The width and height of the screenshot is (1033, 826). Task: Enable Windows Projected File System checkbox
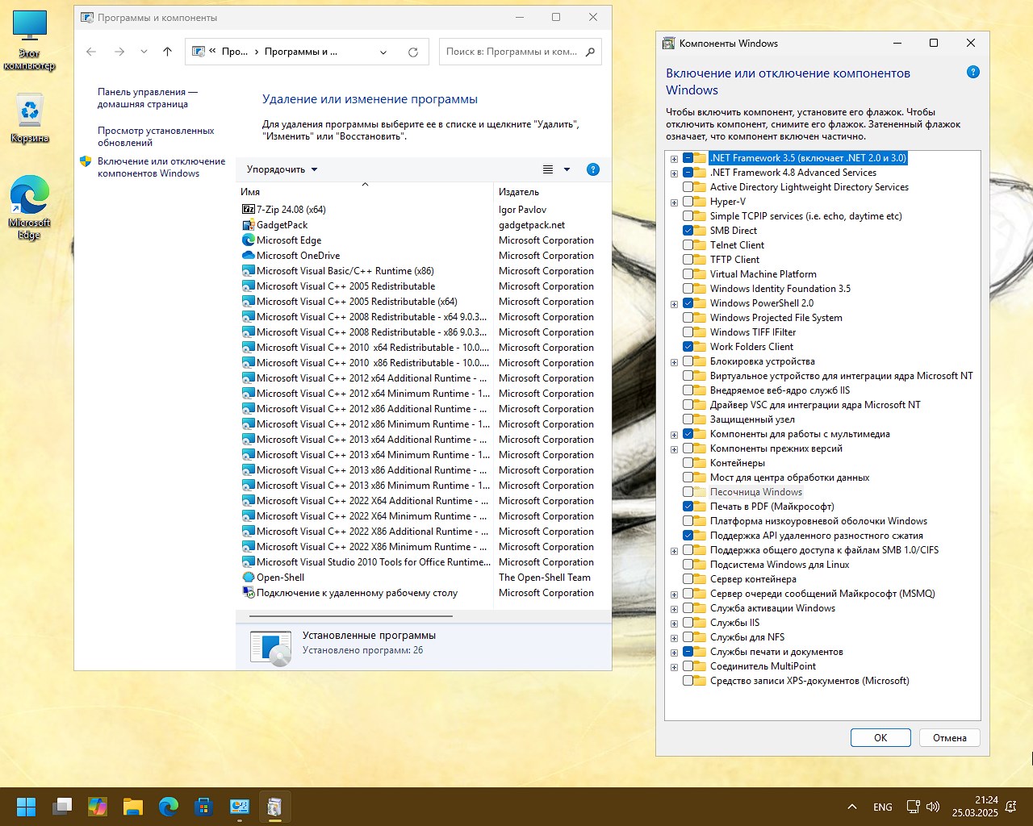pyautogui.click(x=688, y=318)
